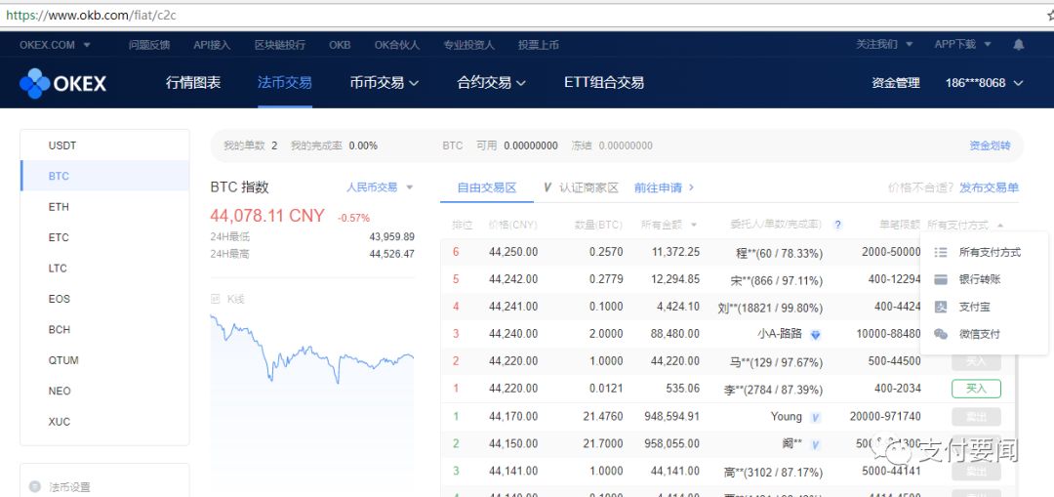
Task: Select BTC in coin list
Action: 104,176
